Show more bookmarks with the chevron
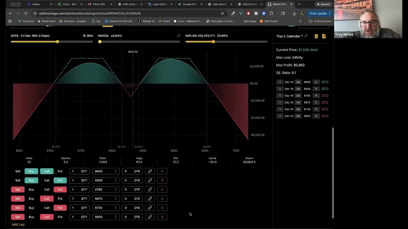The height and width of the screenshot is (229, 408). point(300,21)
